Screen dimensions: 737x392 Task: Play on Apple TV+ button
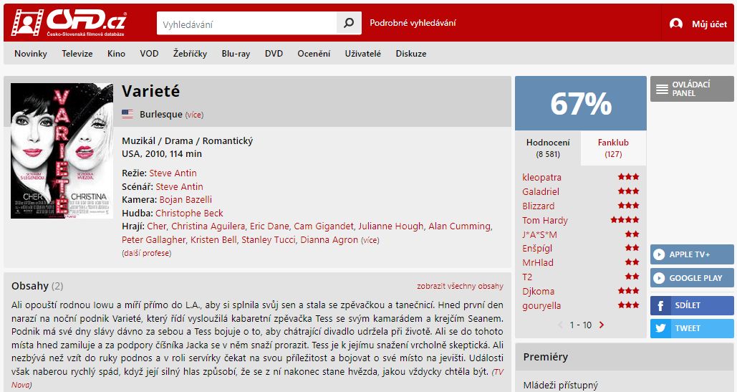(x=692, y=254)
